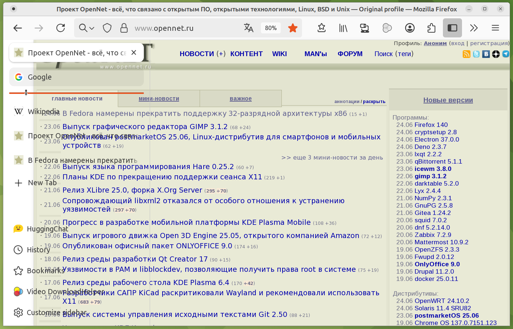Open Firefox 140 in new versions list

[431, 125]
